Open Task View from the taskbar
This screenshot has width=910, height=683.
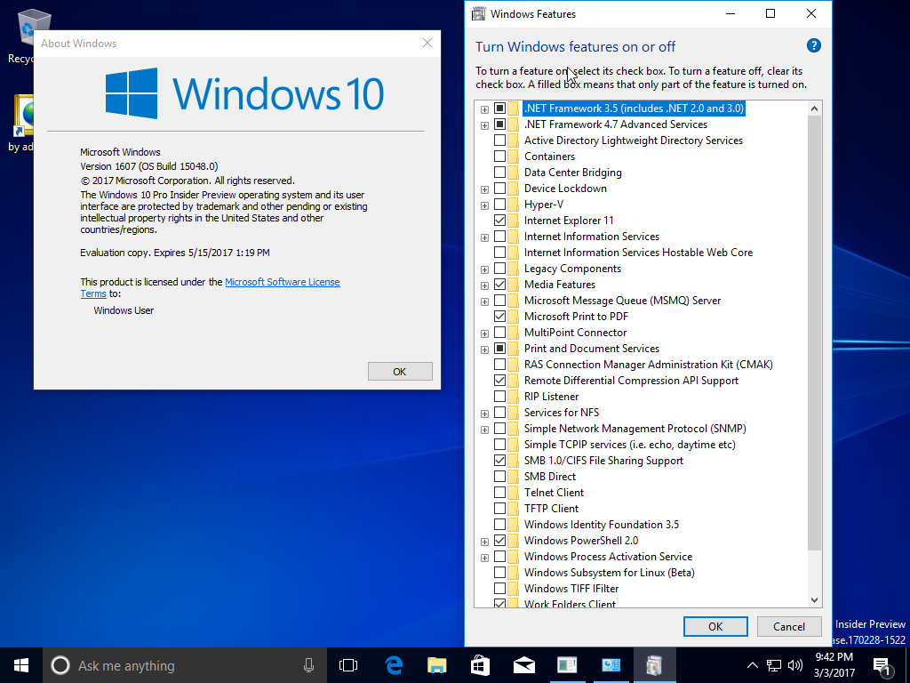point(348,665)
